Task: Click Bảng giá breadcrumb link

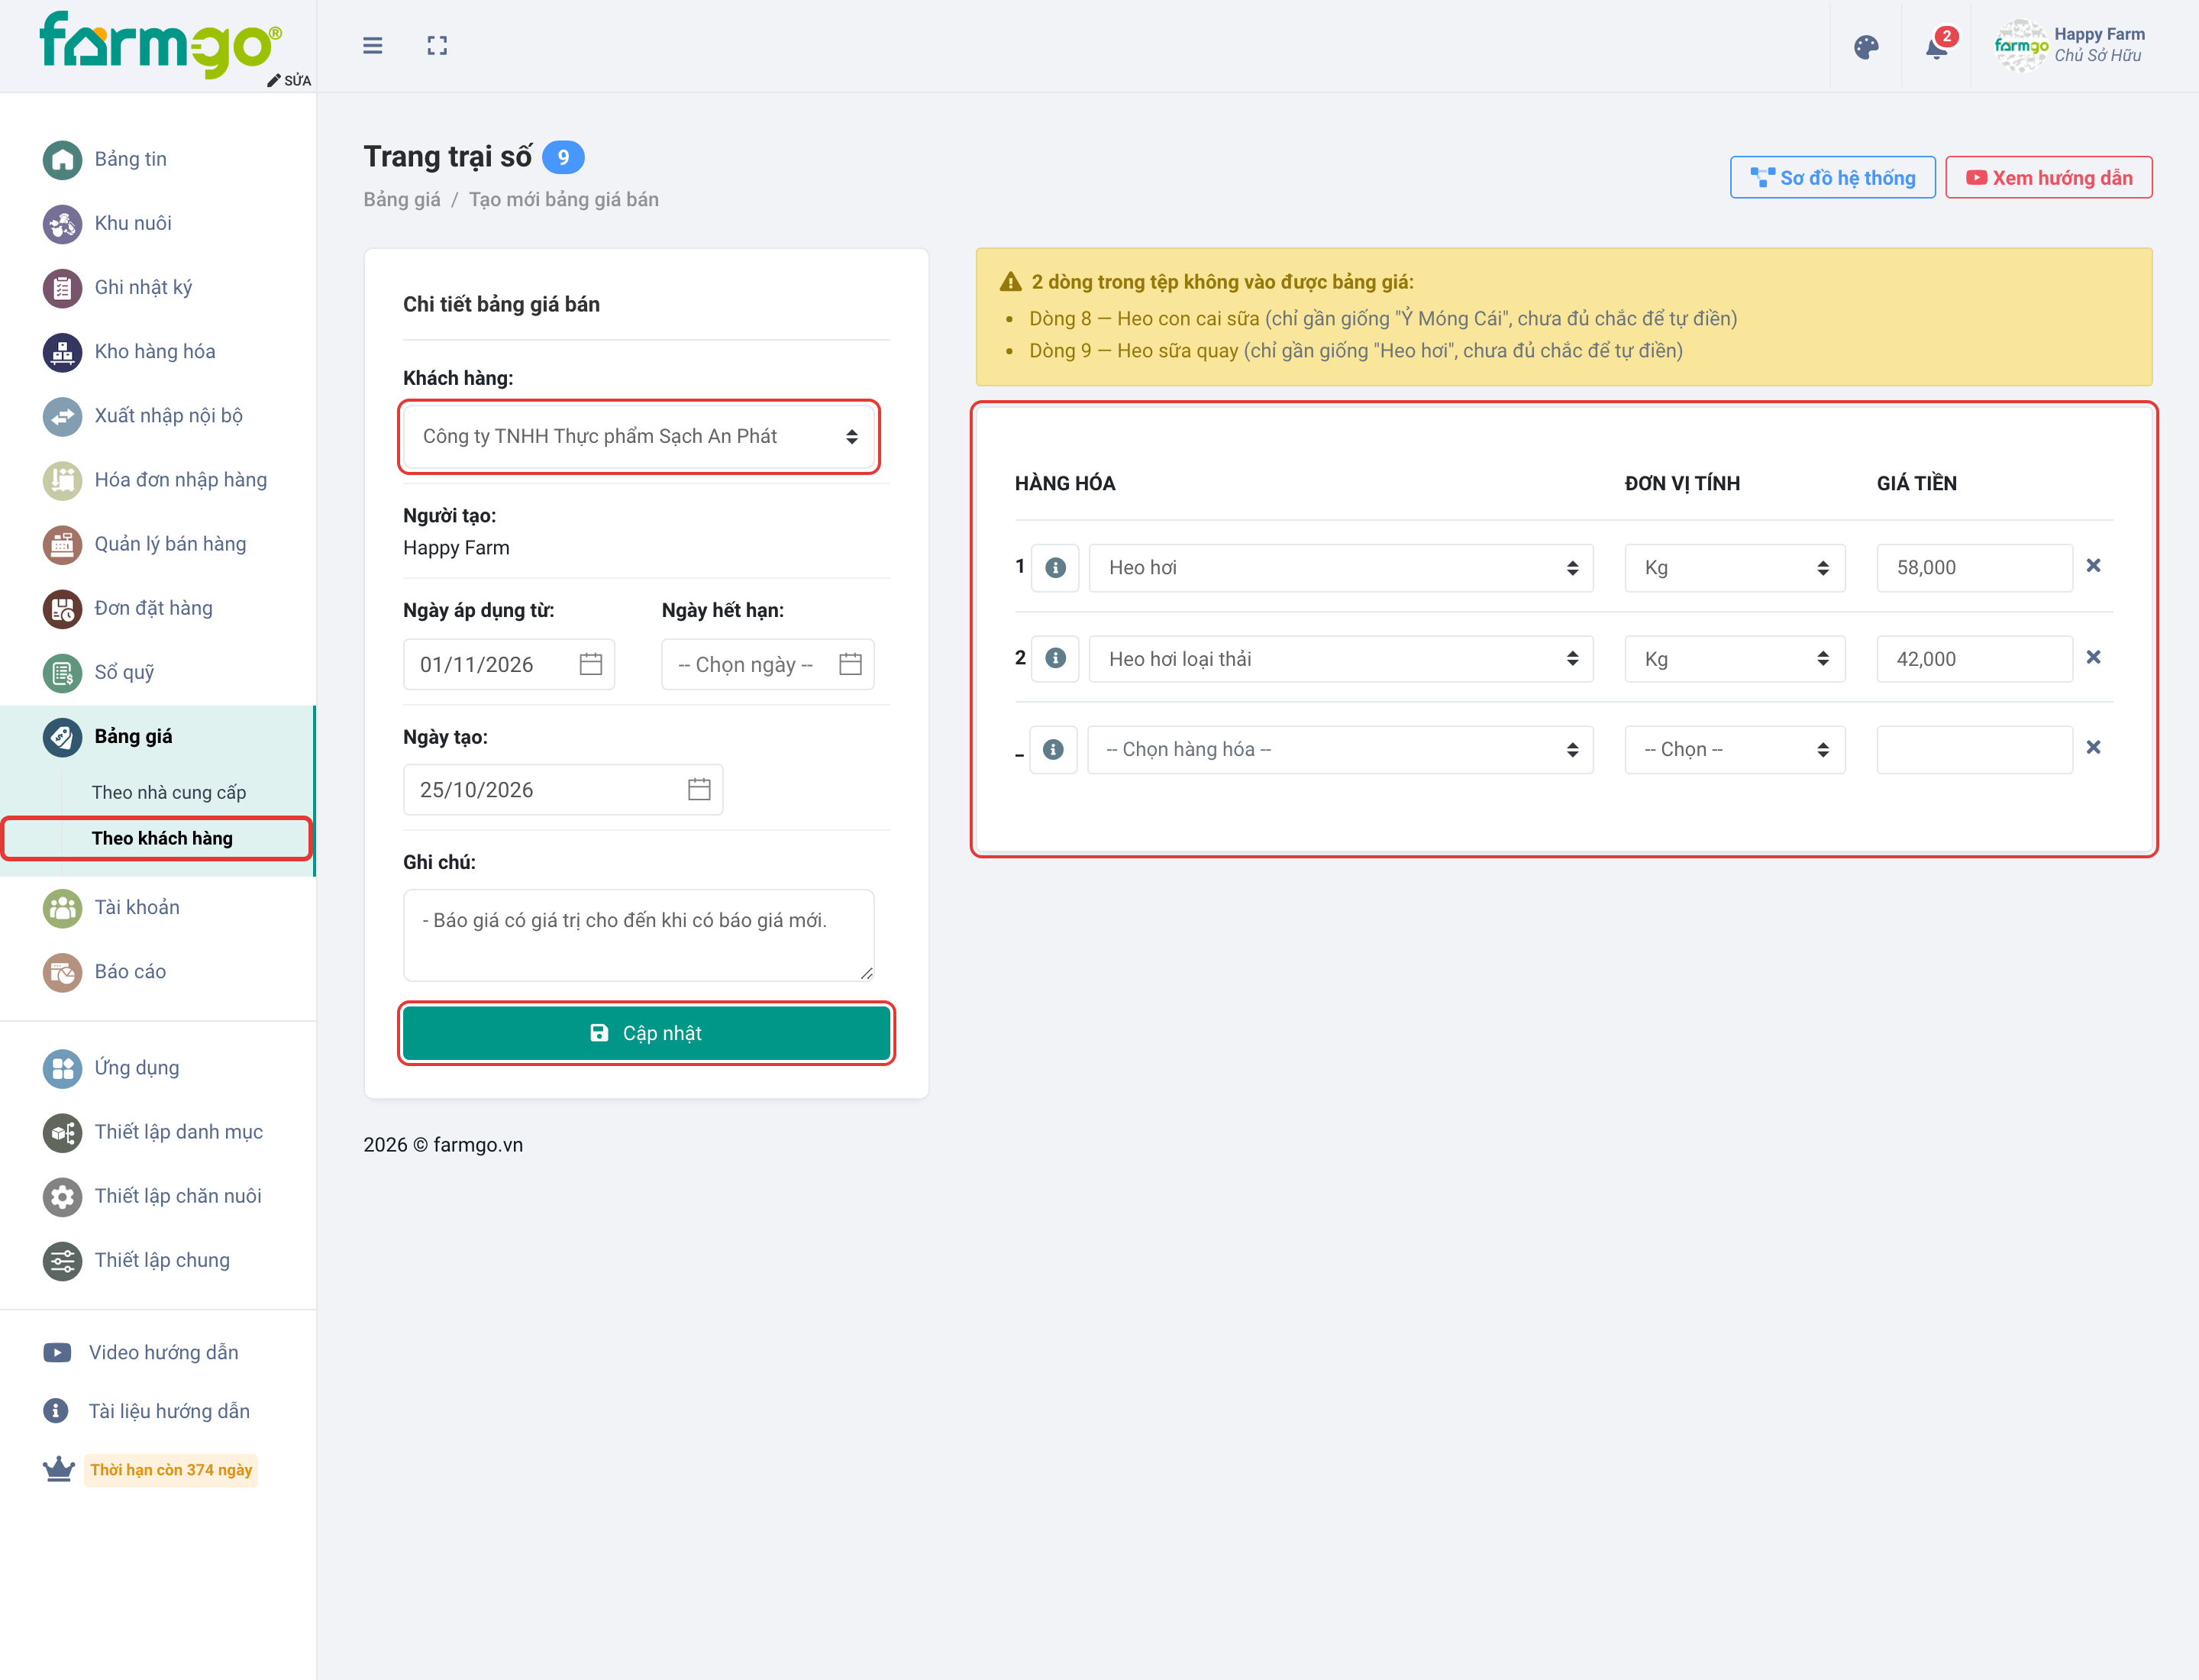Action: 401,199
